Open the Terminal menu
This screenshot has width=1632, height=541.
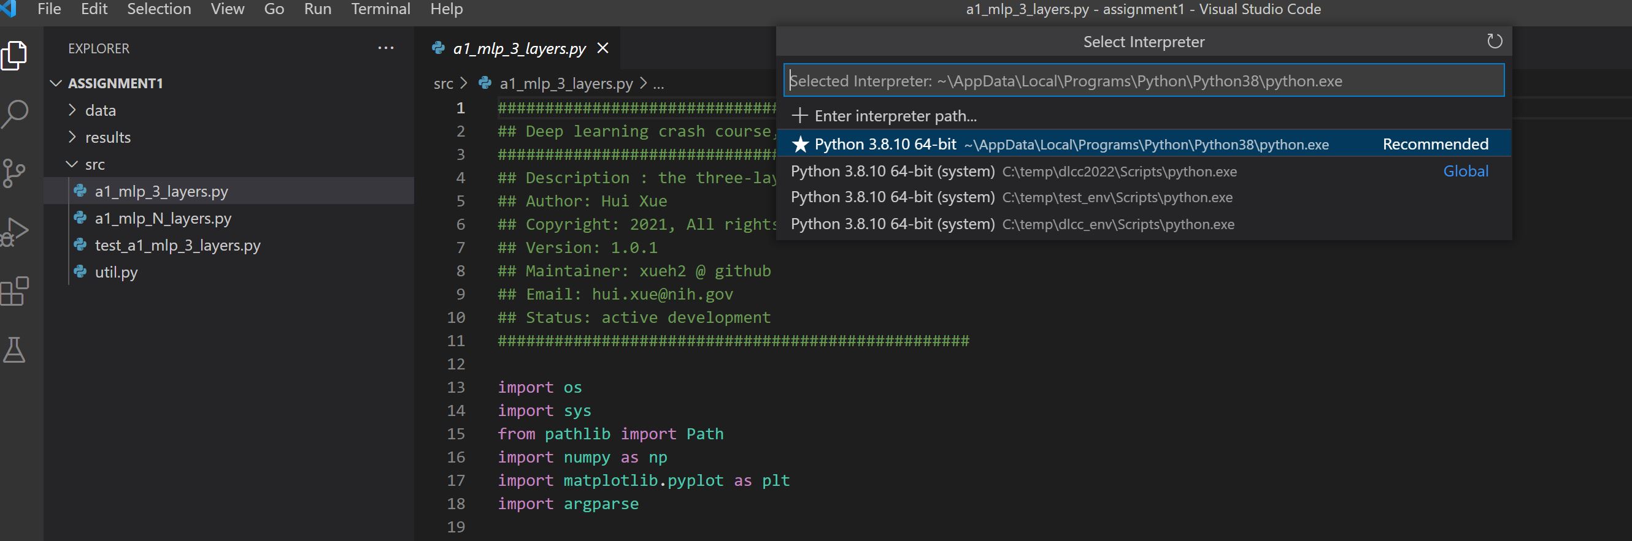point(381,9)
